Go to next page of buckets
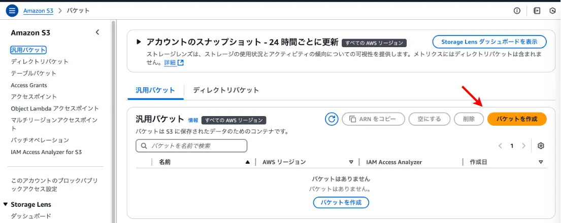Viewport: 561px width, 223px height. [x=523, y=146]
